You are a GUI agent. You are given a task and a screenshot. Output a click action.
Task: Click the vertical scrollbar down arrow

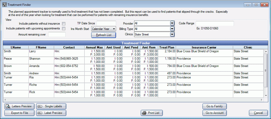(x=266, y=96)
